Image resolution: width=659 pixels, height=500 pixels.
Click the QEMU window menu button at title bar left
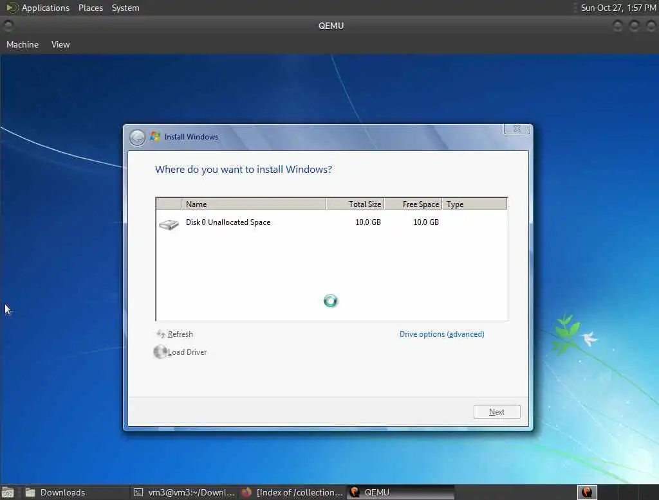(x=8, y=26)
